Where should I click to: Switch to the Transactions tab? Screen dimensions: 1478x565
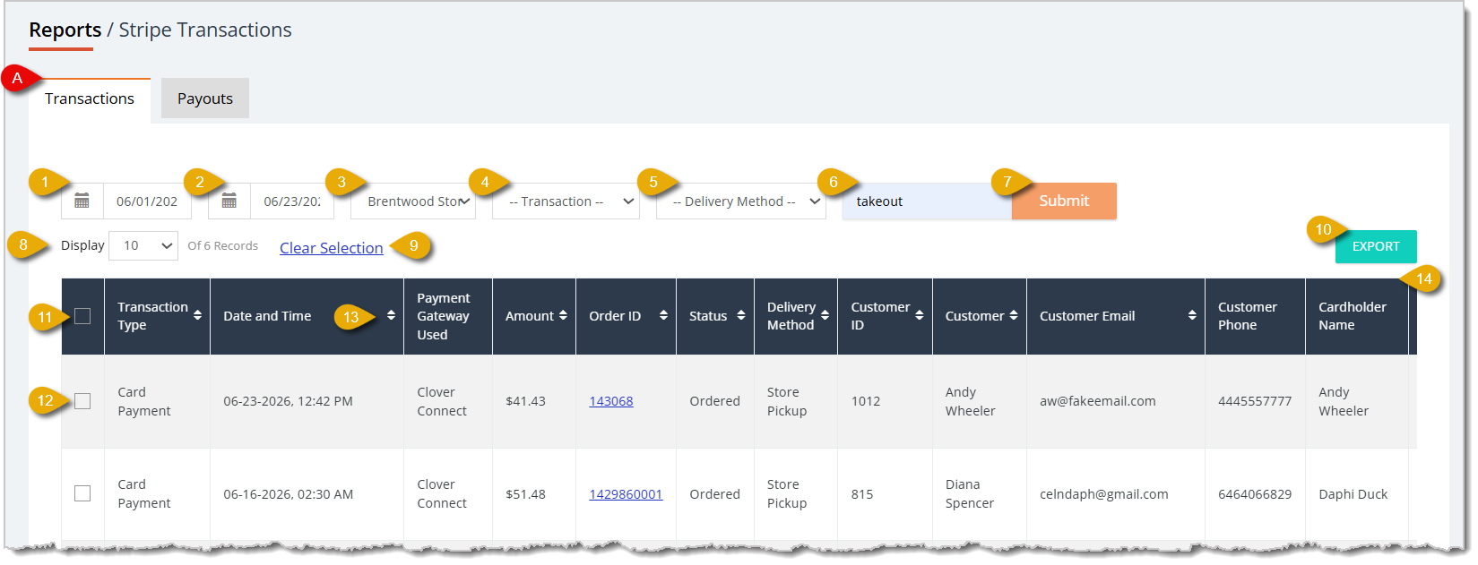click(90, 98)
